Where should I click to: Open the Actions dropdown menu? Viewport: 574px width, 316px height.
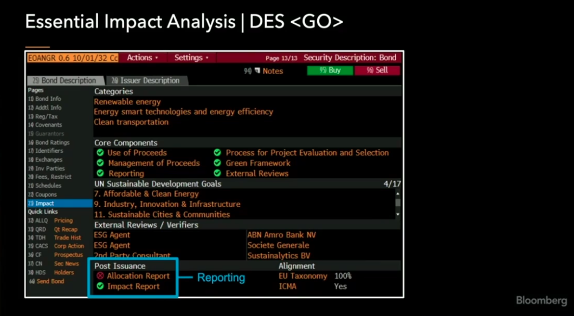pyautogui.click(x=143, y=58)
